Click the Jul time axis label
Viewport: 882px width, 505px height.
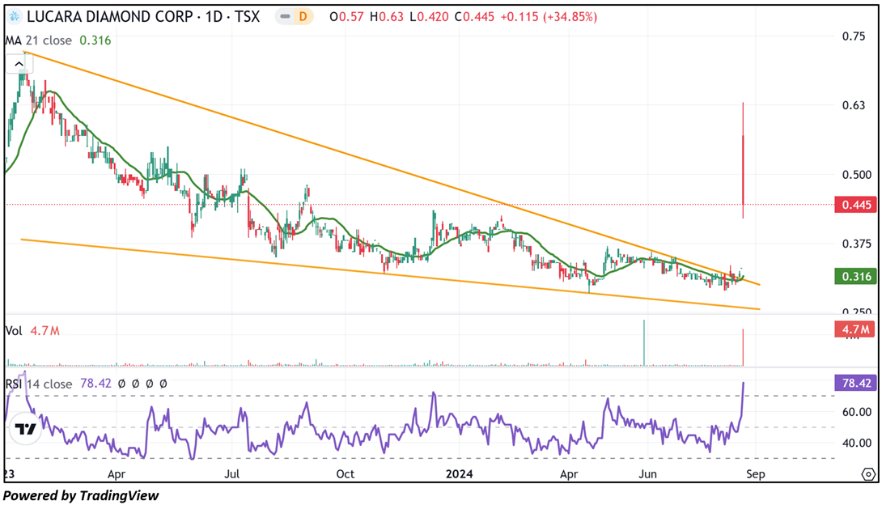pyautogui.click(x=231, y=474)
